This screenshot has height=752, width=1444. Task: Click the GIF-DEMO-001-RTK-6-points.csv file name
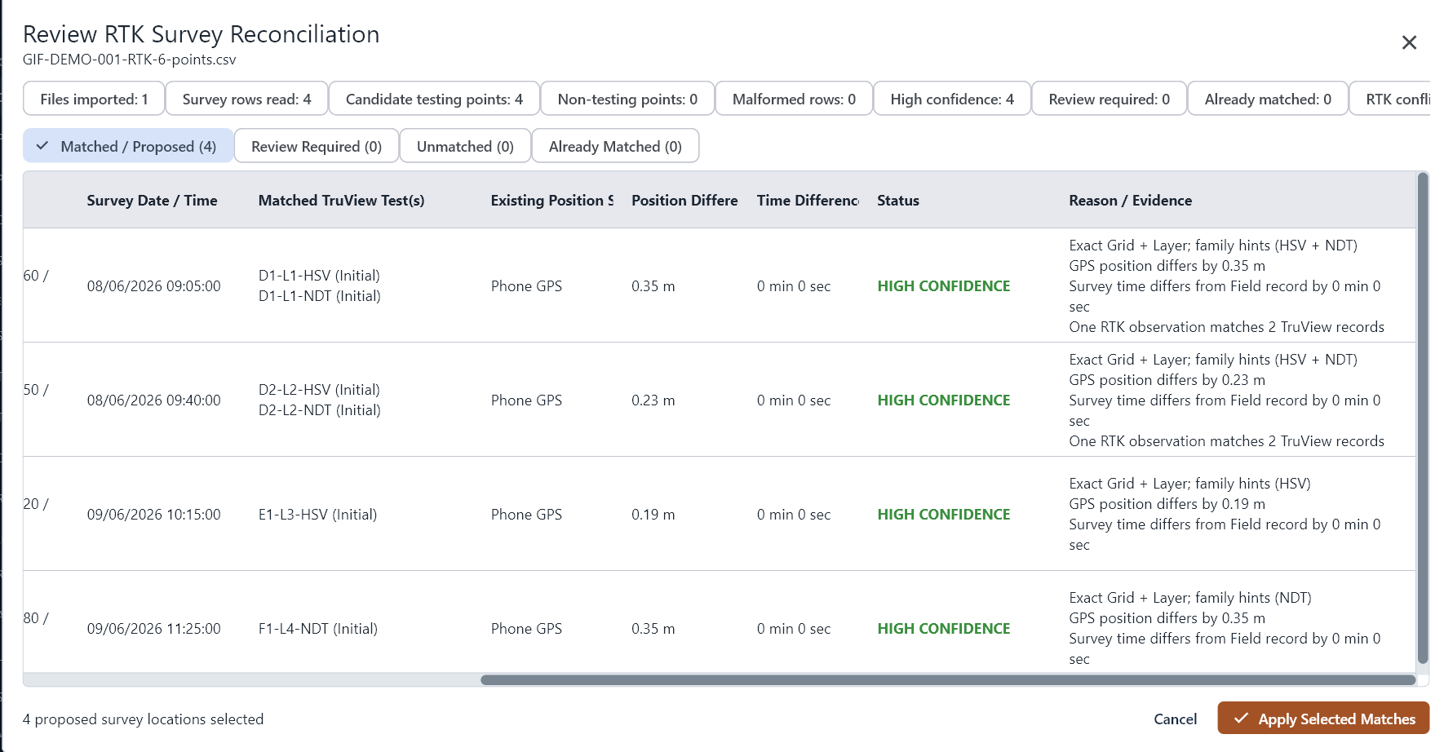(x=129, y=60)
